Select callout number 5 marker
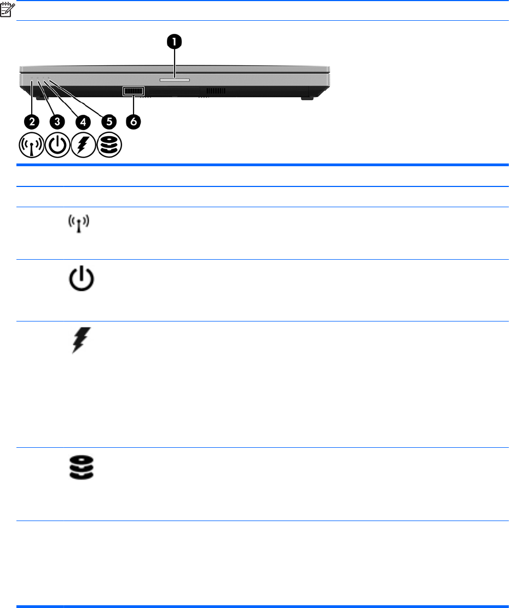 point(109,122)
